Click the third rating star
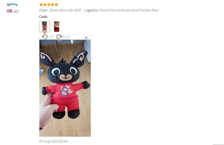The image size is (224, 145). (49, 4)
